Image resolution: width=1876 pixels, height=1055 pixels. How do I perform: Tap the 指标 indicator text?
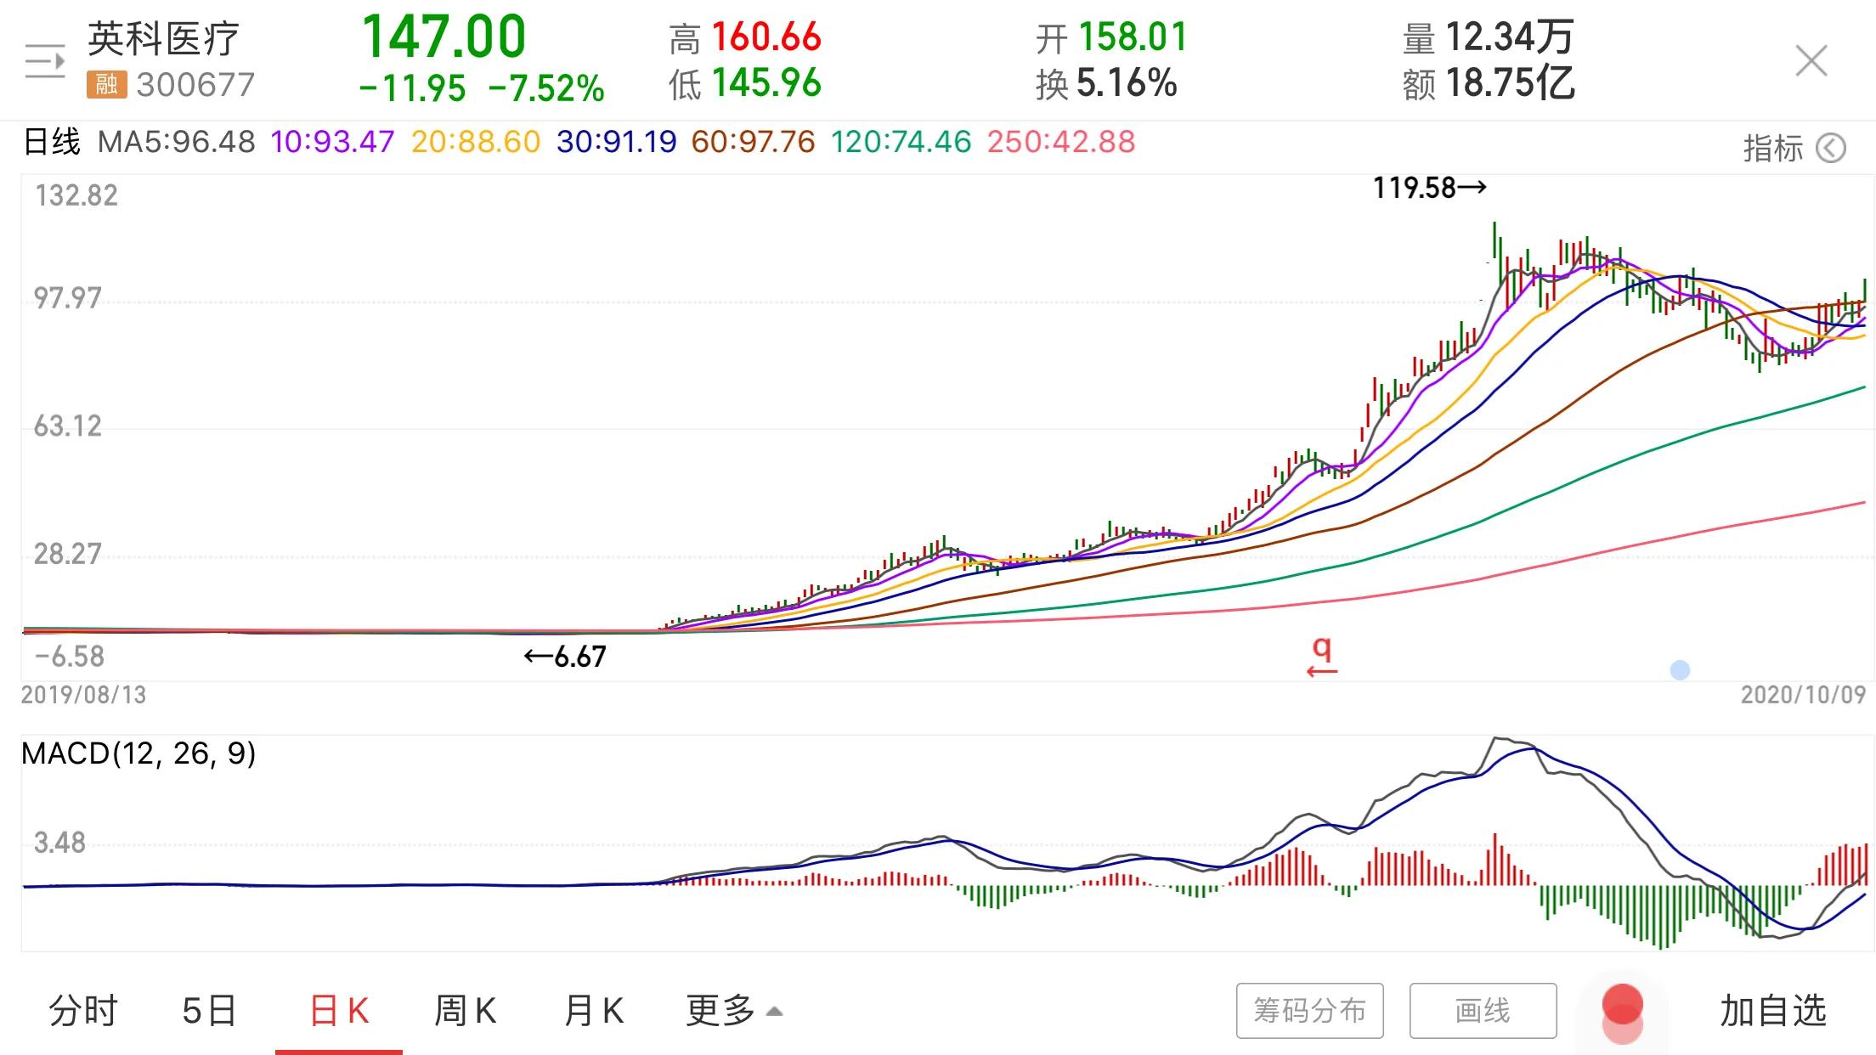(1772, 149)
